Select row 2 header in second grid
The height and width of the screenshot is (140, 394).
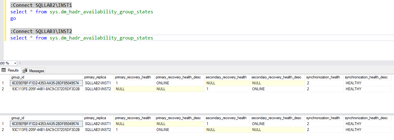(3, 130)
